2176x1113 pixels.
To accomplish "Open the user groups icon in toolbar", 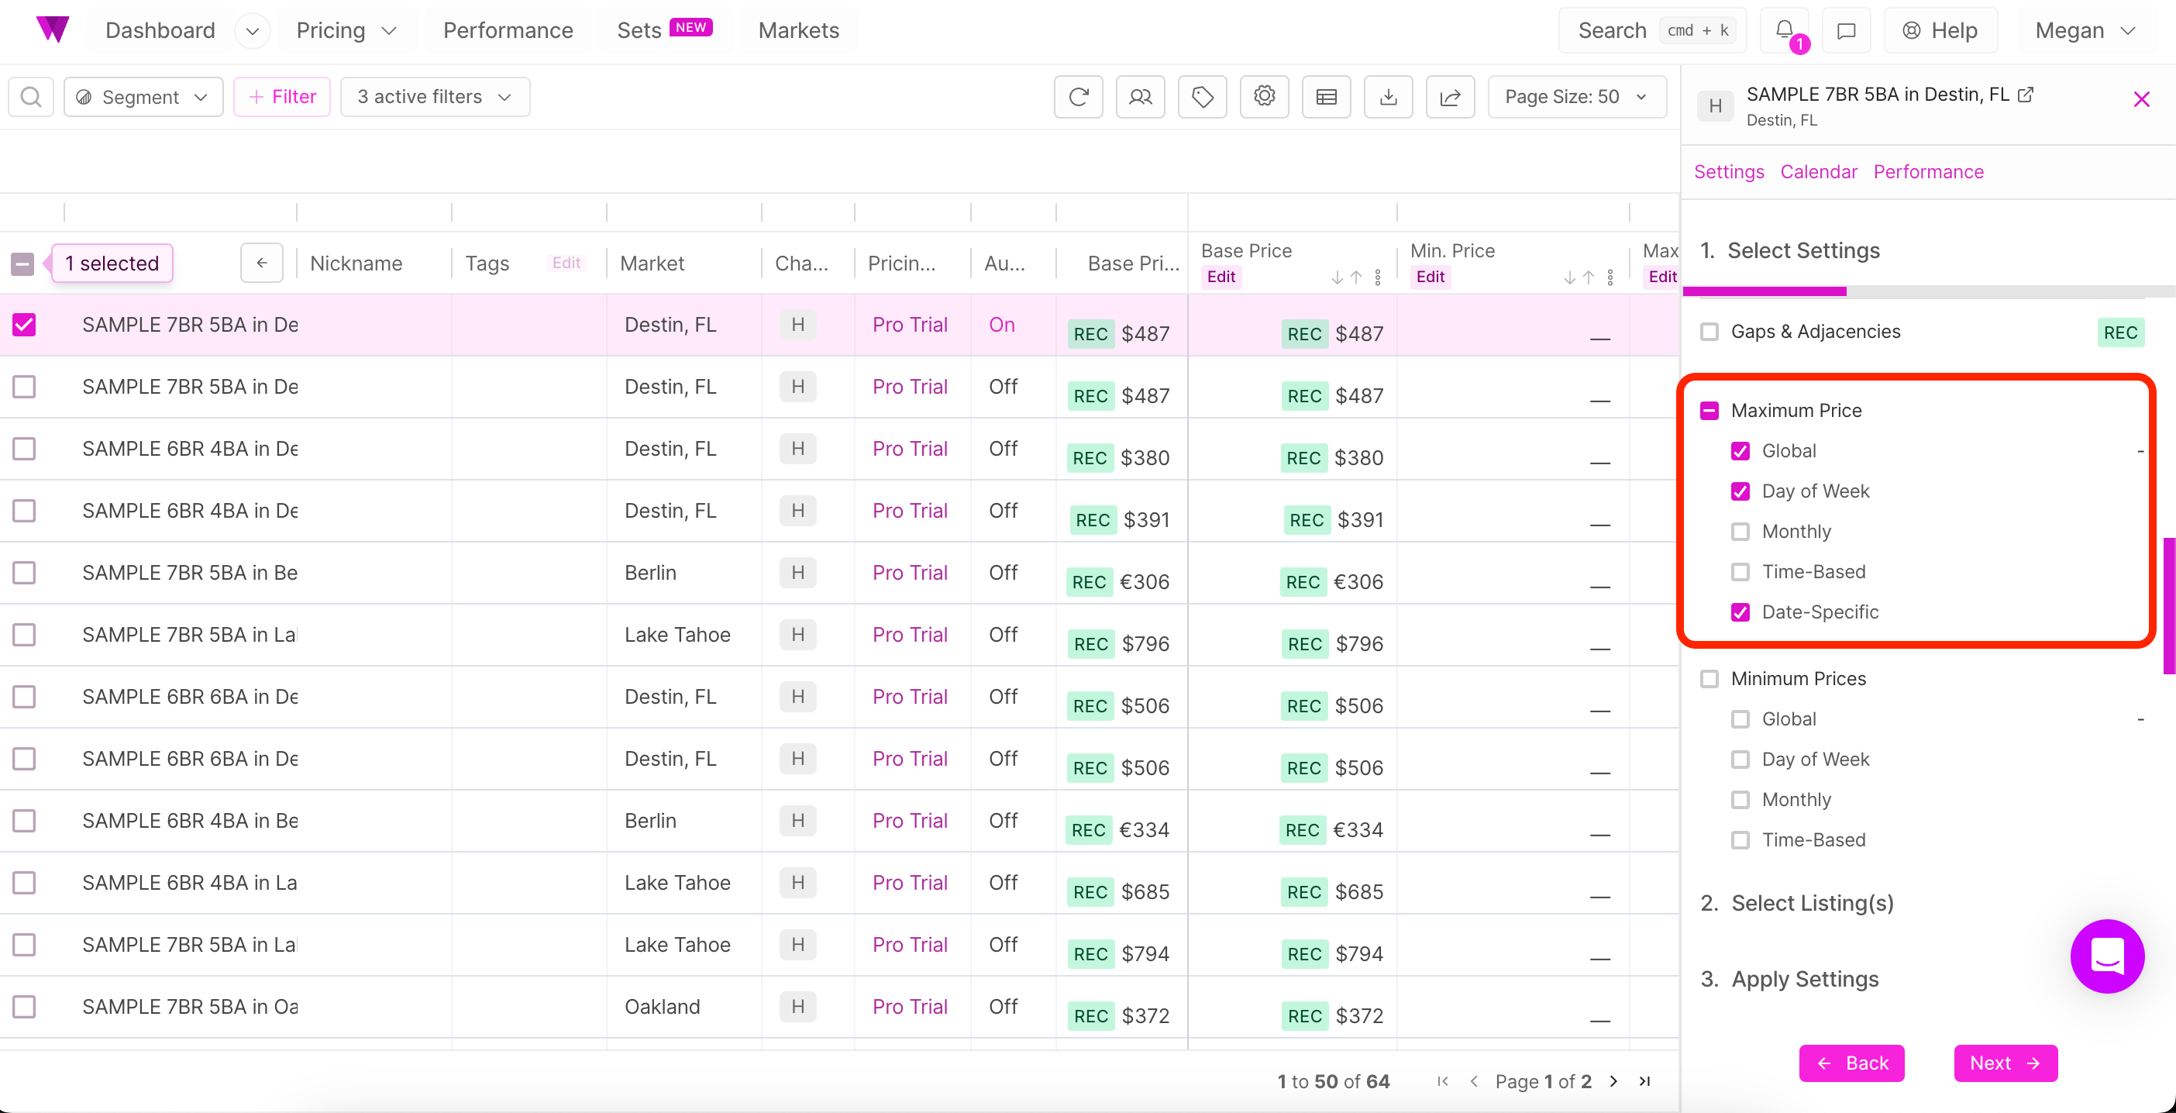I will 1141,96.
